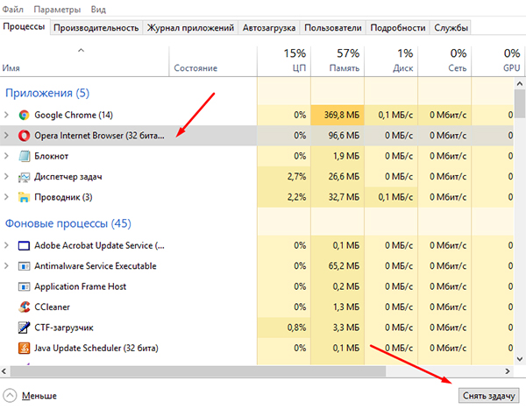The image size is (526, 409).
Task: Click the 96,6 МБ Opera memory cell
Action: point(338,136)
